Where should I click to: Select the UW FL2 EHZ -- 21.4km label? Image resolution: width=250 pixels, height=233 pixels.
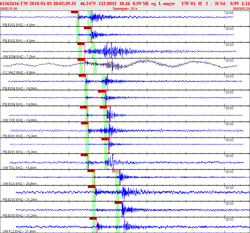click(19, 231)
